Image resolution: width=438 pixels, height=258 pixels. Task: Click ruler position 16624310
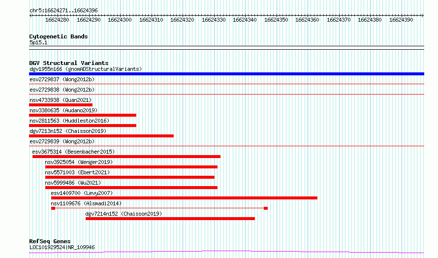152,20
